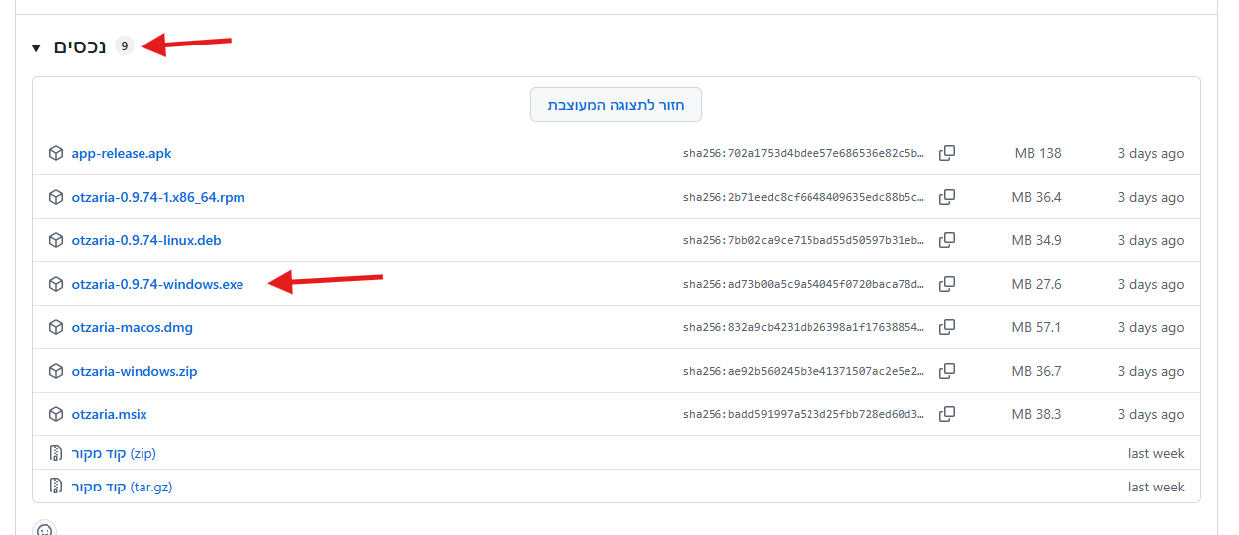The height and width of the screenshot is (535, 1239).
Task: Click the package icon beside otzaria-macos.dmg
Action: pyautogui.click(x=56, y=327)
